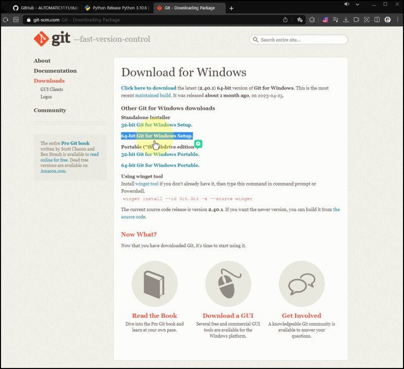The image size is (404, 369).
Task: Open the extensions puzzle icon
Action: (312, 20)
